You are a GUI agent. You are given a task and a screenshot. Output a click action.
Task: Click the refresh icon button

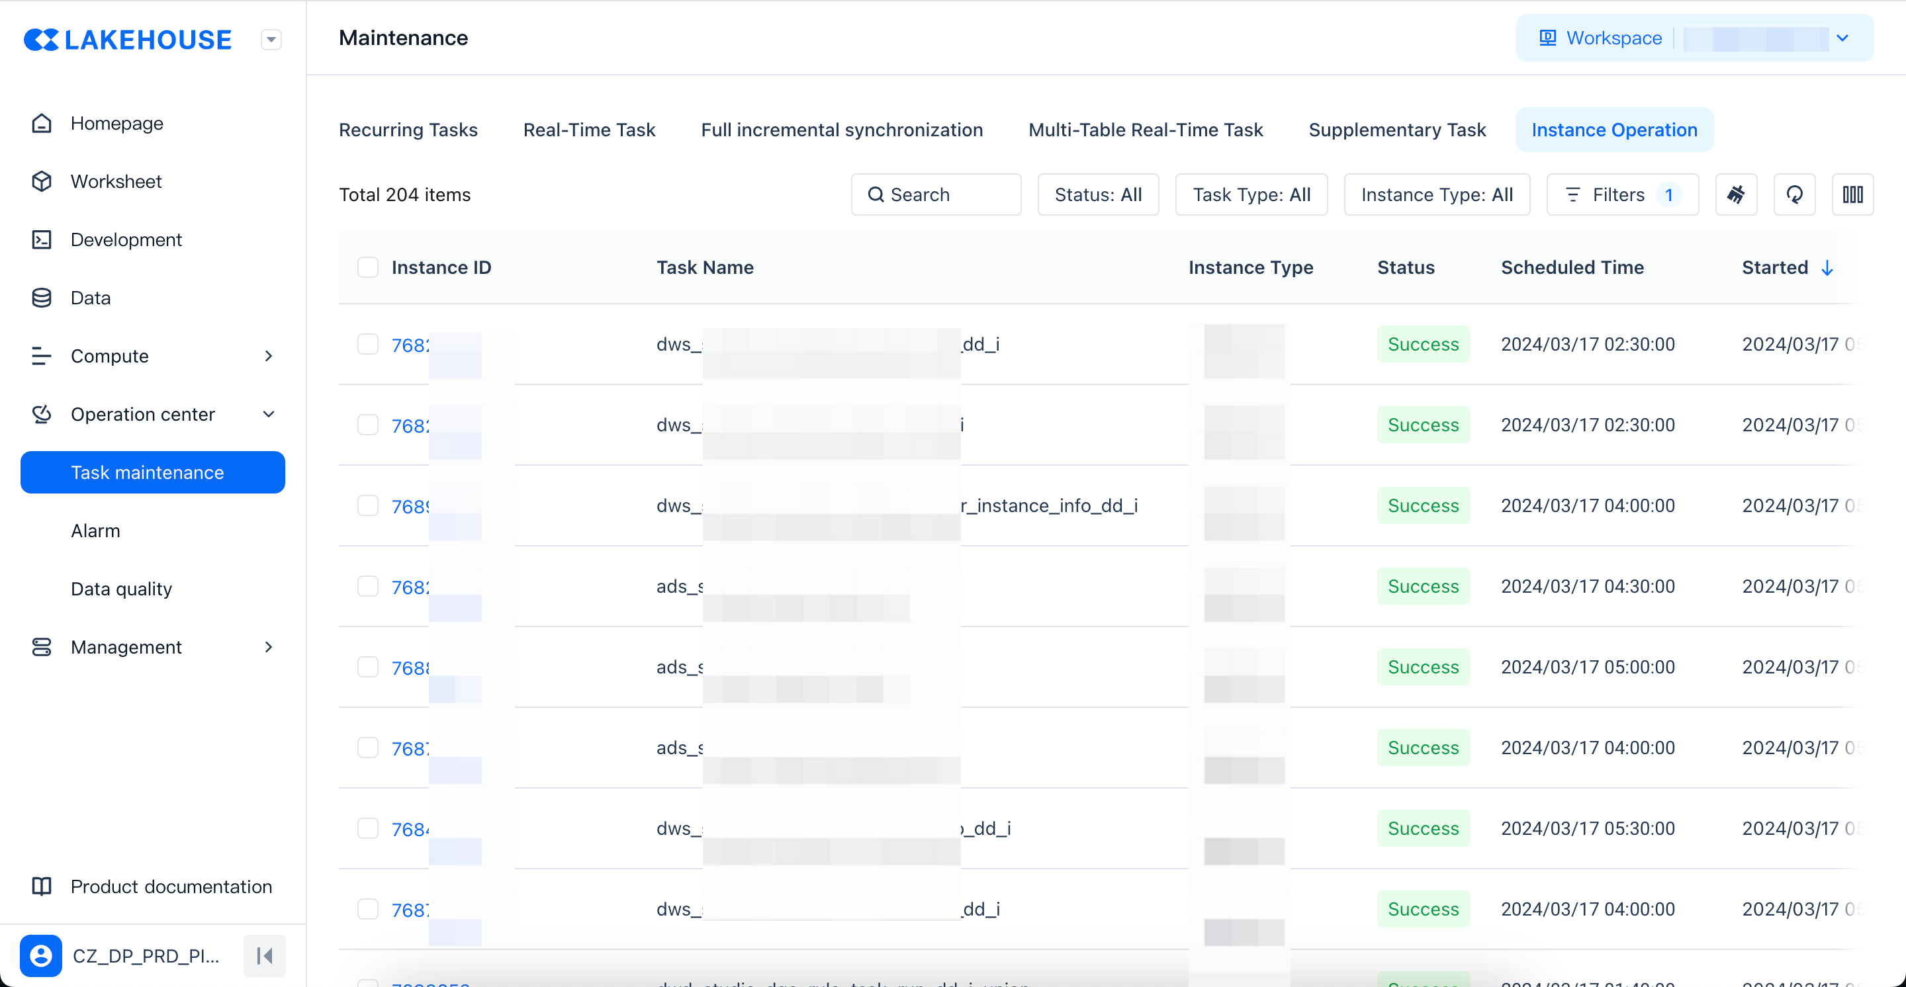tap(1794, 194)
